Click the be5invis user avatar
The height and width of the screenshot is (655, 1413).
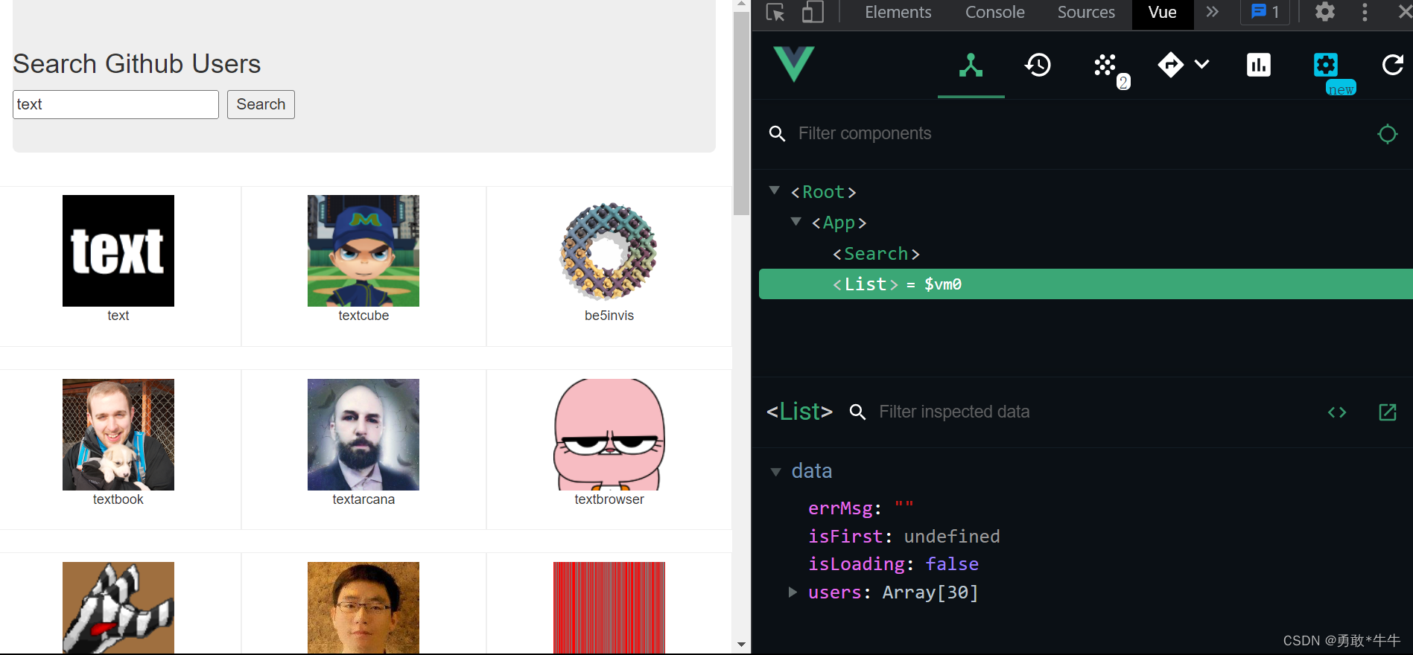[609, 251]
